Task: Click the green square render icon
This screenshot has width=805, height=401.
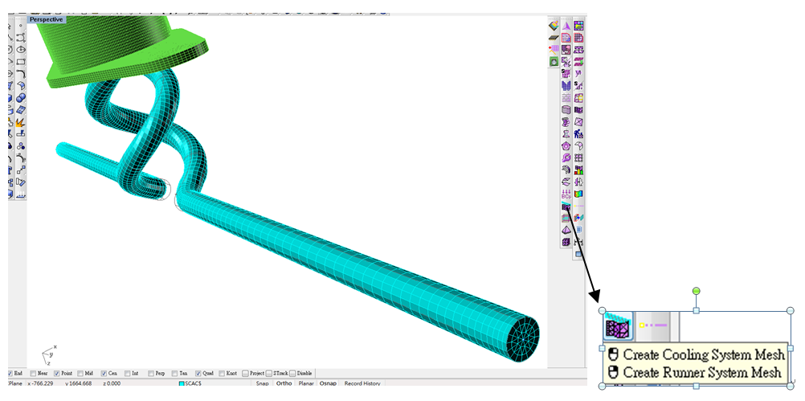Action: pyautogui.click(x=554, y=62)
